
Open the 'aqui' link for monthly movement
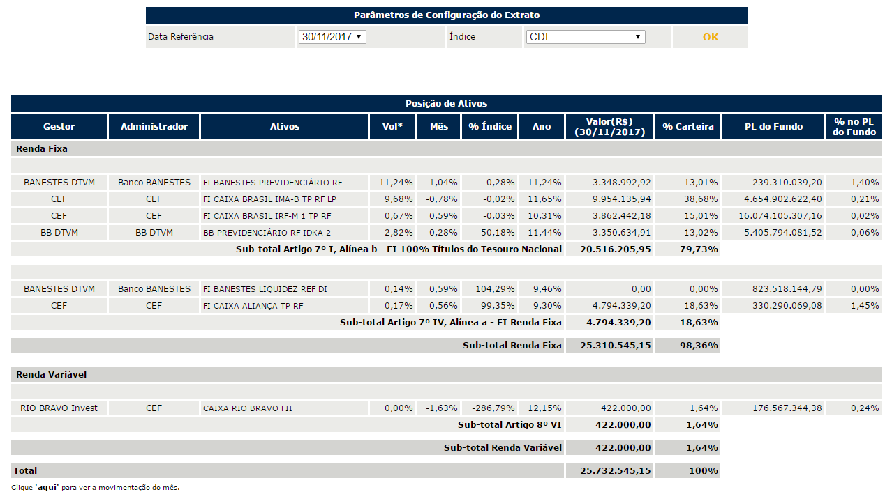tap(47, 487)
